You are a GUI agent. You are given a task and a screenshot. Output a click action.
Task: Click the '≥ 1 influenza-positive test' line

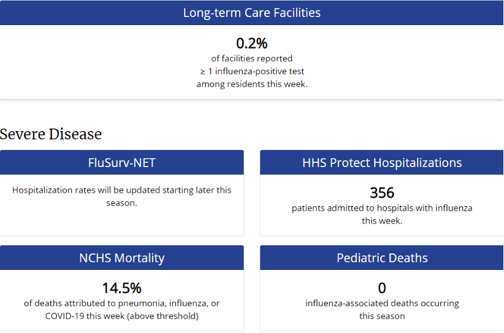coord(251,72)
